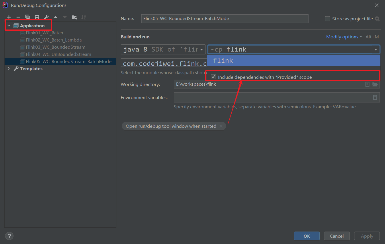Click the Templates wrench icon in tree
This screenshot has height=244, width=385.
(16, 69)
